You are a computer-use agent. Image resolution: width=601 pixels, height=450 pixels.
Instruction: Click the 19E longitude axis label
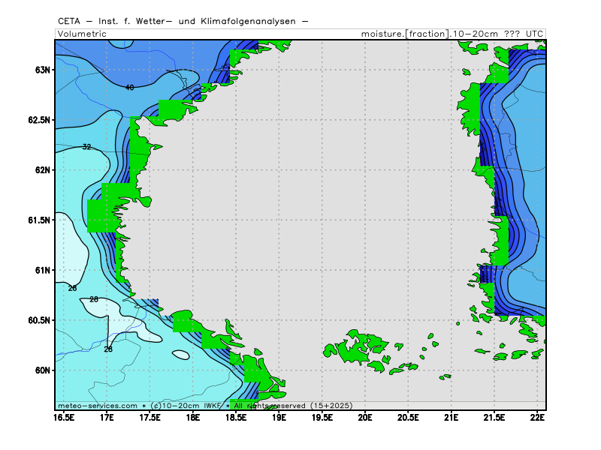point(279,416)
